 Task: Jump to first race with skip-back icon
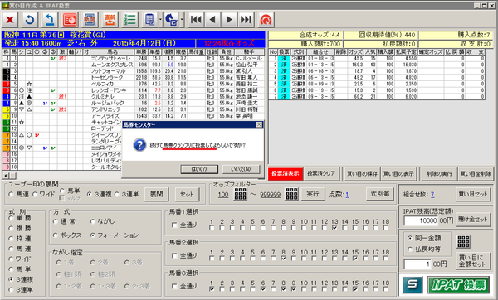pyautogui.click(x=196, y=20)
